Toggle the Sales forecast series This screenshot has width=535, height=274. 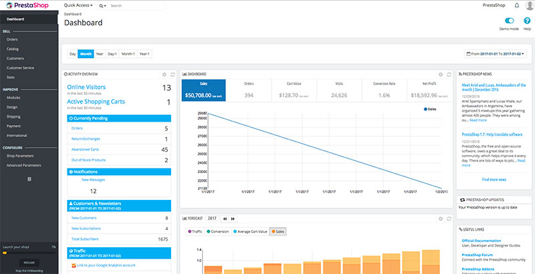(278, 231)
